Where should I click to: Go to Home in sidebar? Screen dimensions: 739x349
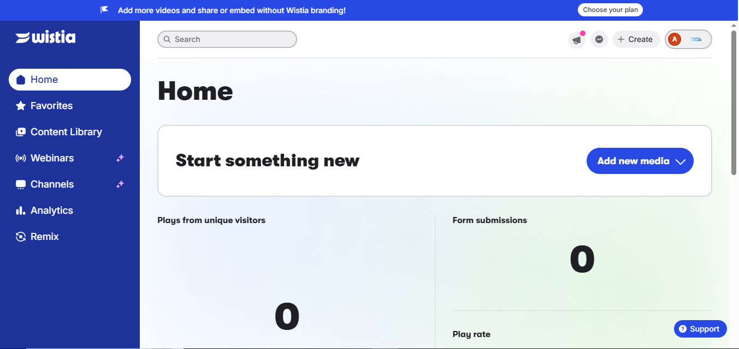[x=70, y=80]
